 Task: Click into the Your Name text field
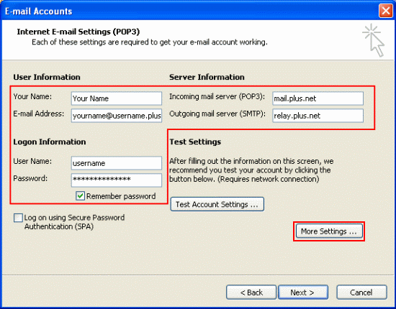117,98
